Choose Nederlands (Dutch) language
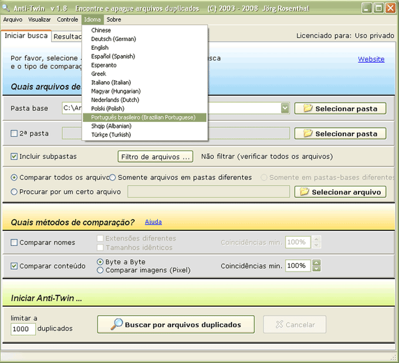 click(x=144, y=100)
